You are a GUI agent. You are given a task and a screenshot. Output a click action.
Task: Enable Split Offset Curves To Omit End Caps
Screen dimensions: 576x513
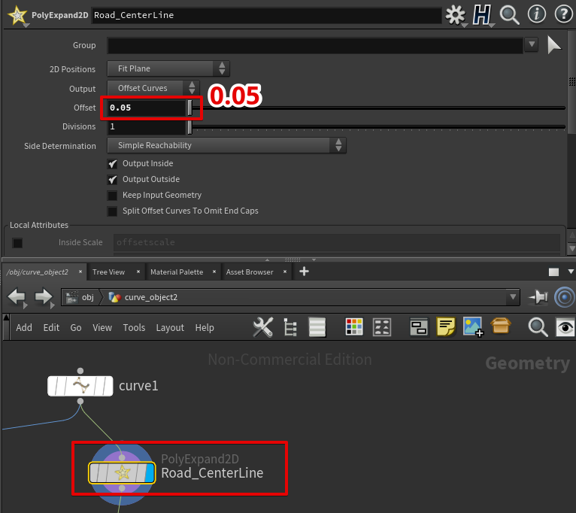pyautogui.click(x=112, y=211)
